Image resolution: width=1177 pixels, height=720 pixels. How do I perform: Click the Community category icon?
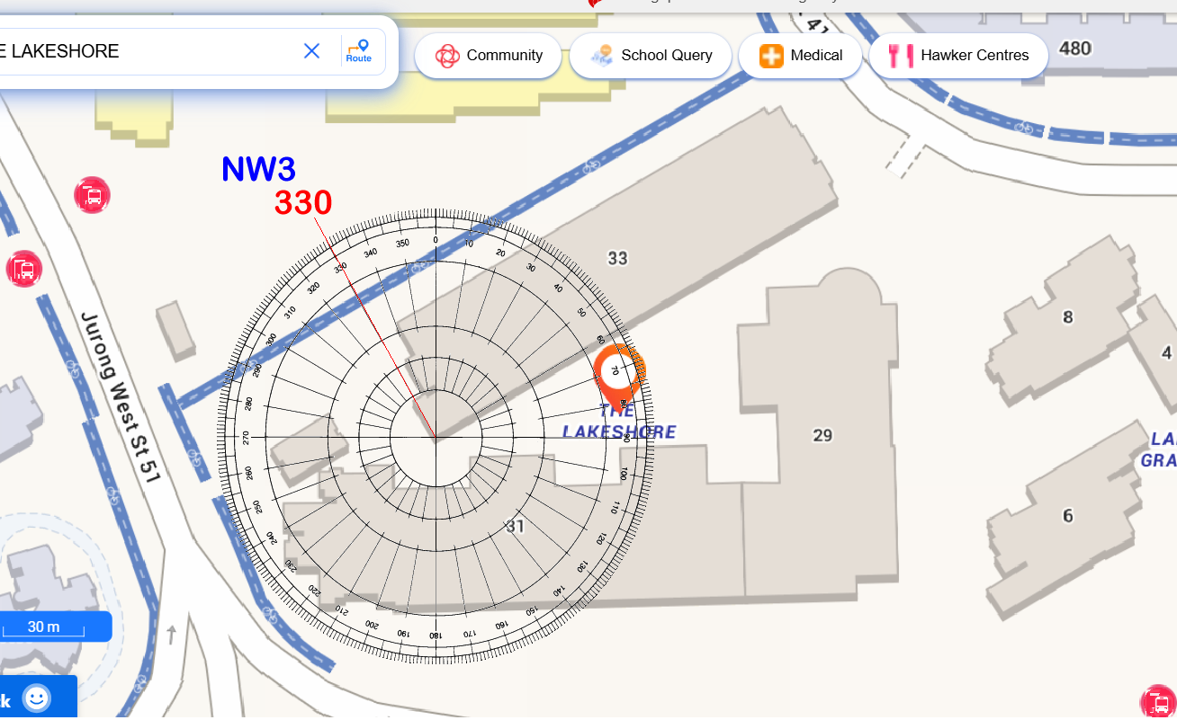tap(447, 56)
